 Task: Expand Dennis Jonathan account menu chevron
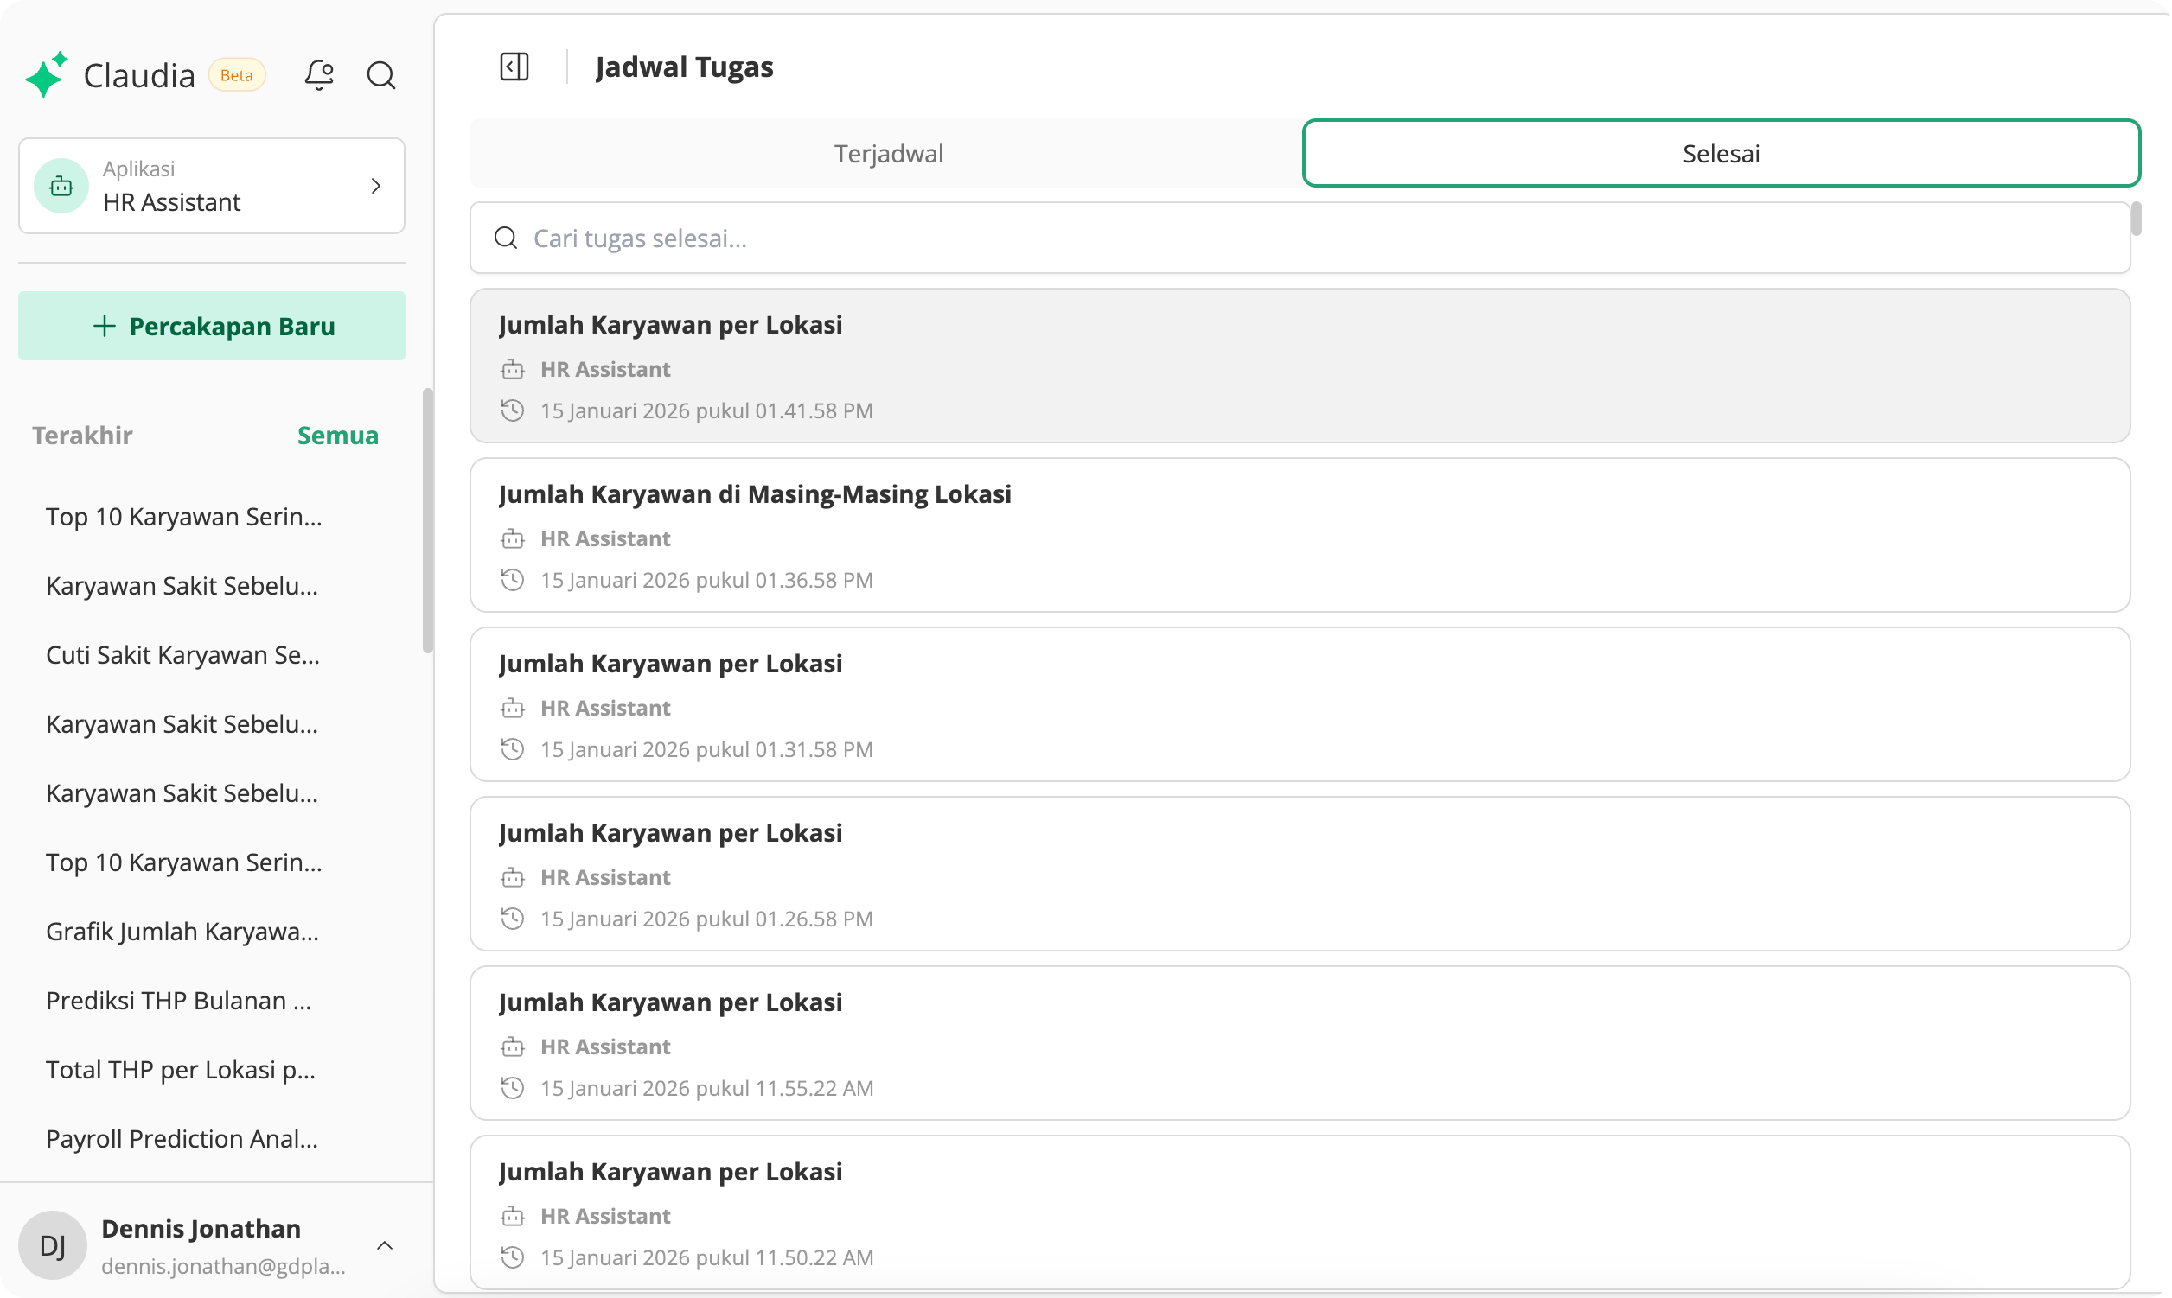pos(384,1244)
